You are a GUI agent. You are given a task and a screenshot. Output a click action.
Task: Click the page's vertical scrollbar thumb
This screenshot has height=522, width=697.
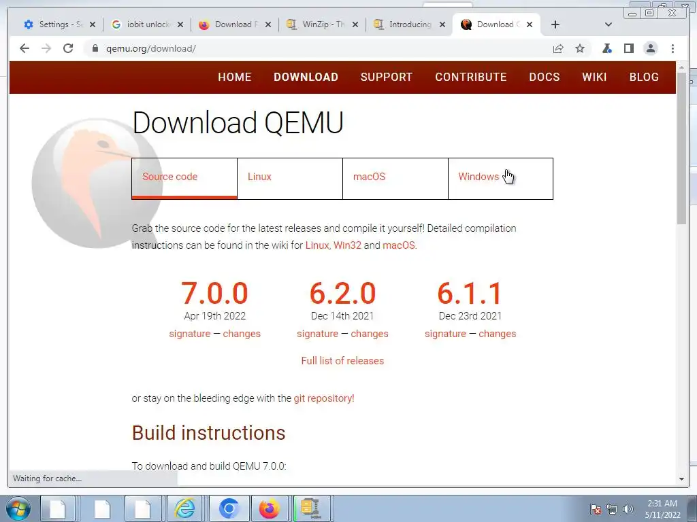pyautogui.click(x=682, y=147)
